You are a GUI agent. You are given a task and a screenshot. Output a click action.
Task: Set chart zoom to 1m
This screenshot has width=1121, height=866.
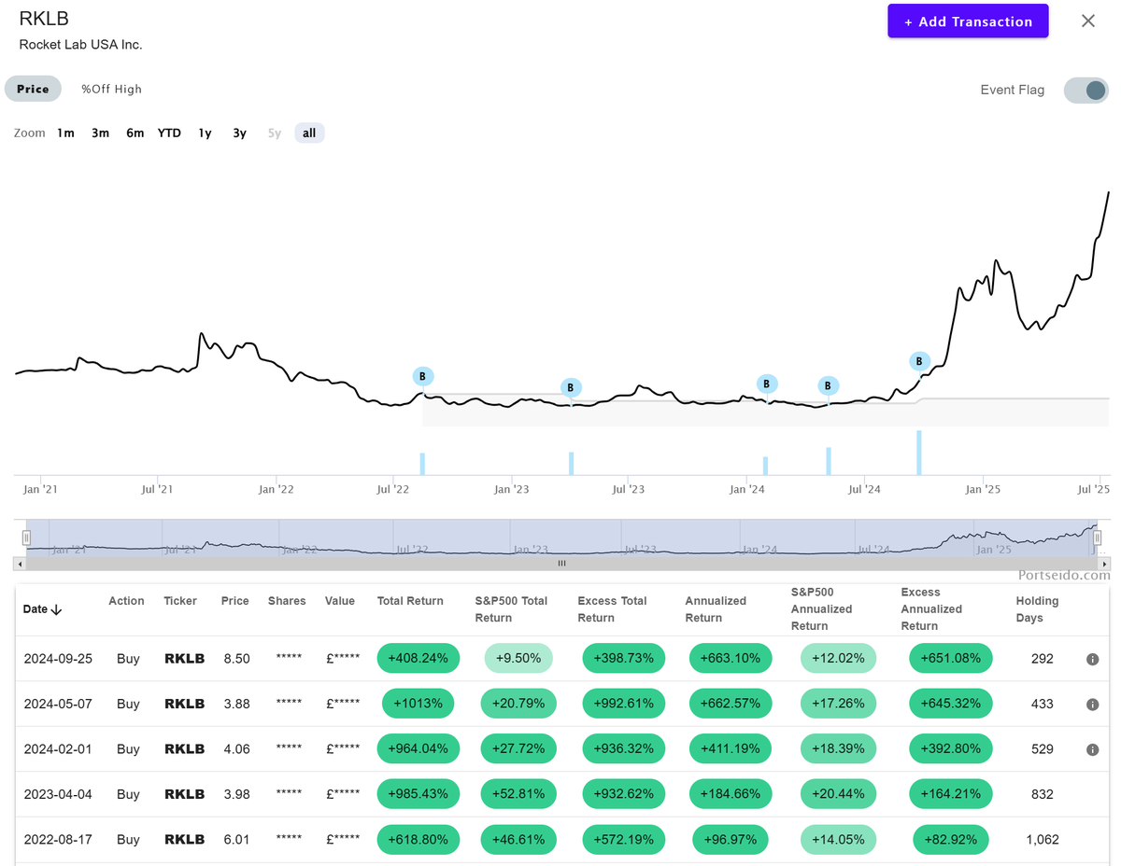click(x=65, y=133)
